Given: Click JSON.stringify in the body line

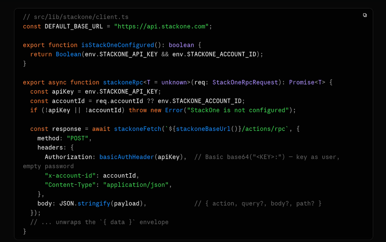Looking at the screenshot, I should 85,204.
